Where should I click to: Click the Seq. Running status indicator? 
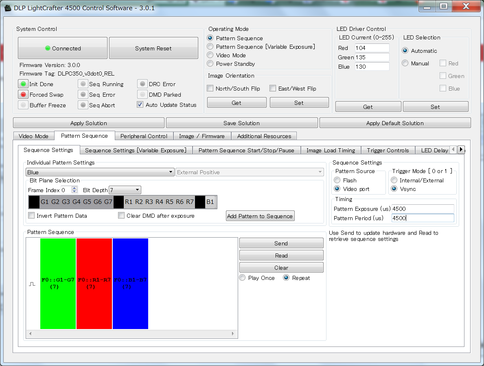point(83,84)
